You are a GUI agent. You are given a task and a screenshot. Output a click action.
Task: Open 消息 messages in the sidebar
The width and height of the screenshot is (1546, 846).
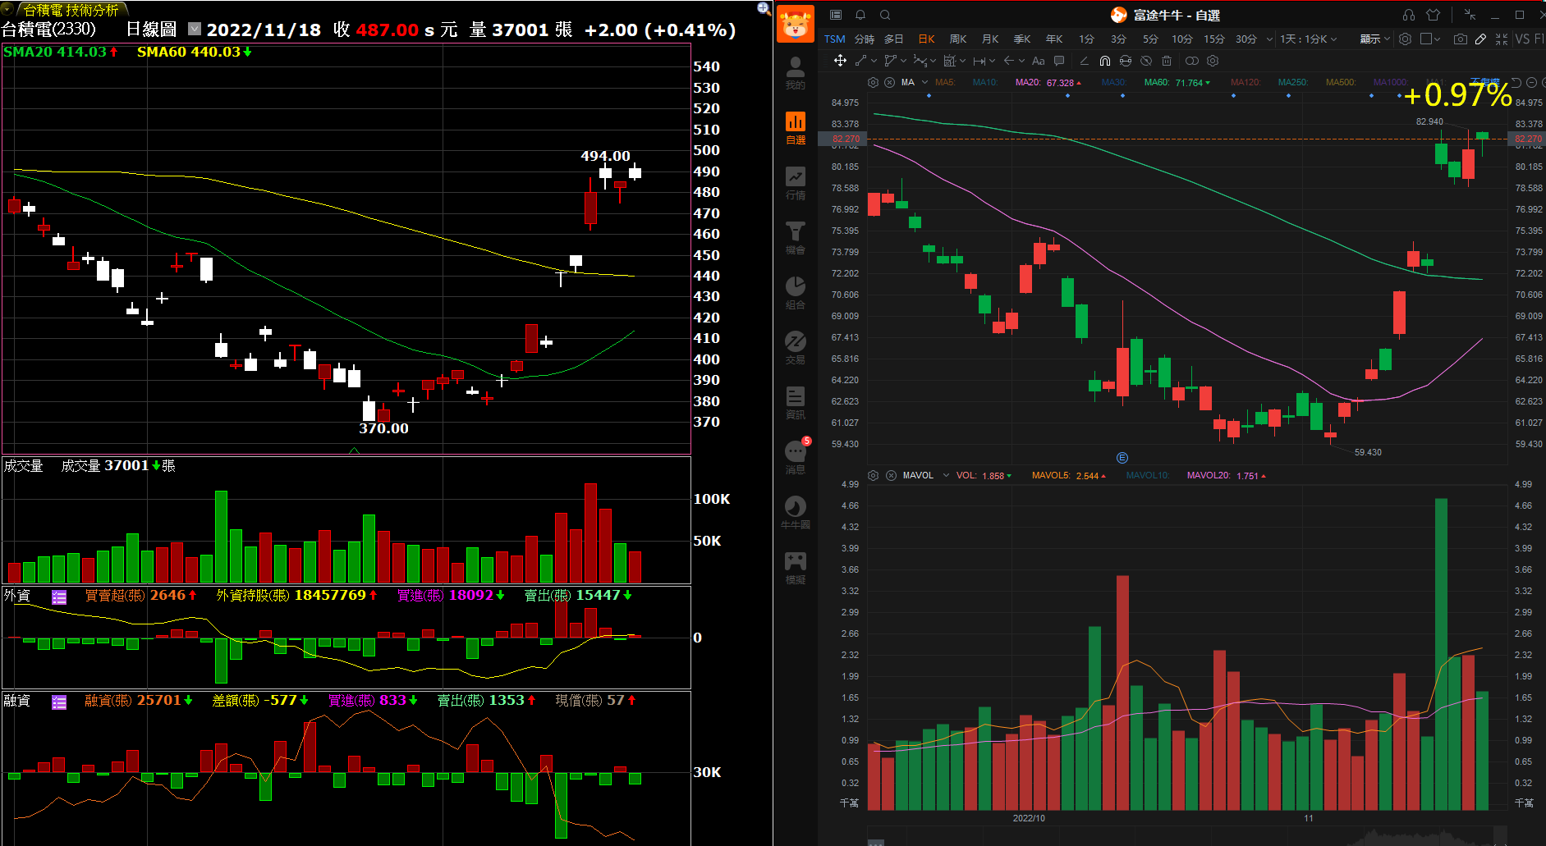796,458
